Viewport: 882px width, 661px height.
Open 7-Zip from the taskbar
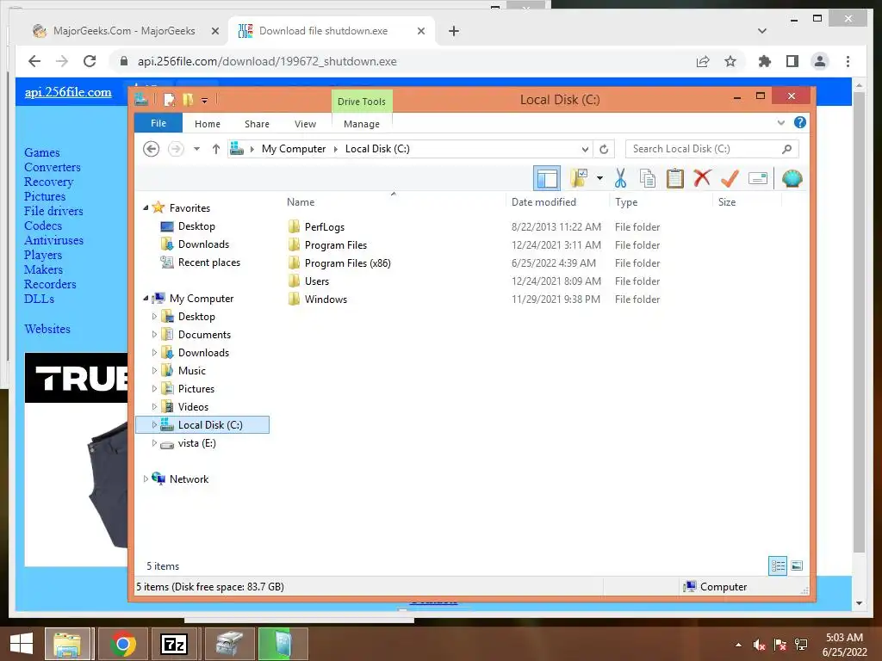point(174,644)
